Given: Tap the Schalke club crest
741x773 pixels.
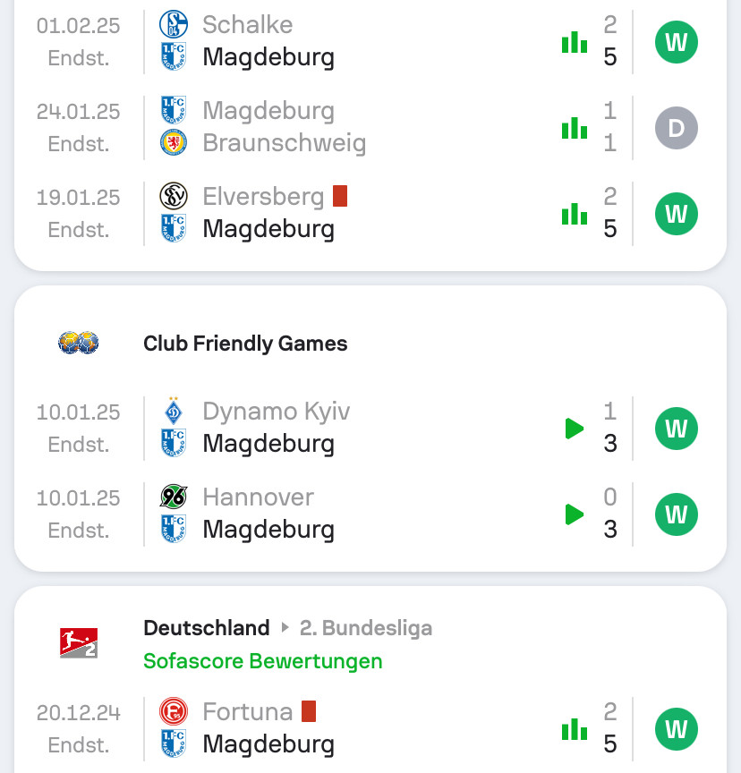Looking at the screenshot, I should pyautogui.click(x=174, y=25).
